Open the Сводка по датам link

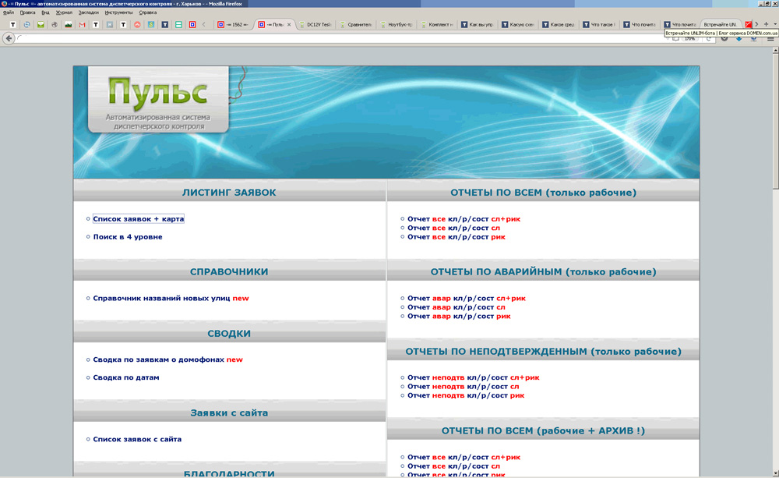click(x=125, y=377)
